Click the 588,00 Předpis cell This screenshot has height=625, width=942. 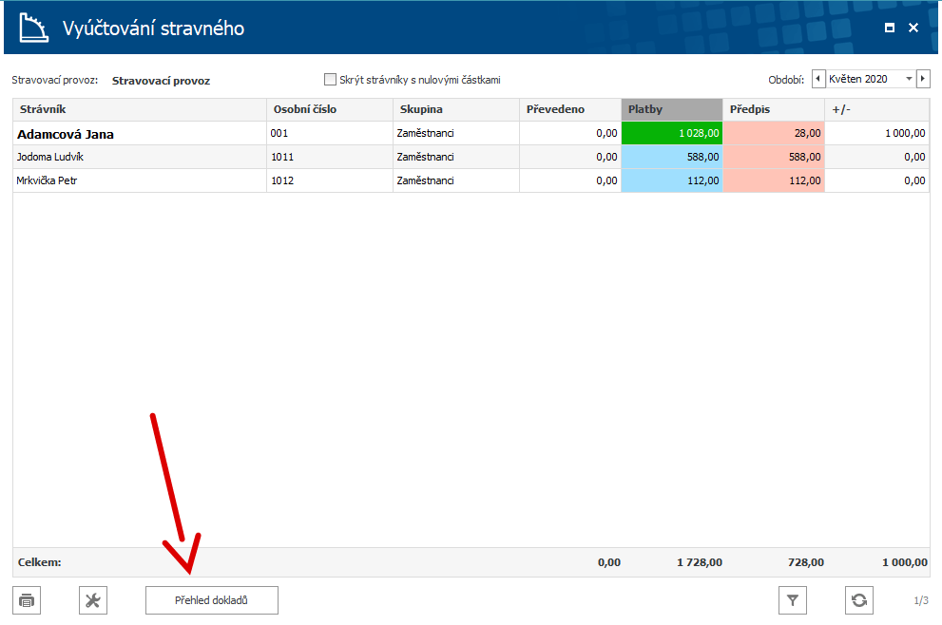pos(774,157)
